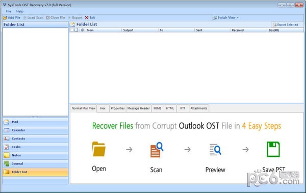This screenshot has height=193, width=306.
Task: Select the Folder List sidebar item
Action: (35, 172)
